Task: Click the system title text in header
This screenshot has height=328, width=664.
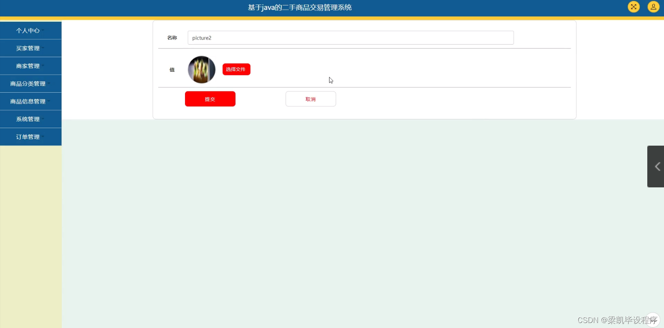Action: 300,8
